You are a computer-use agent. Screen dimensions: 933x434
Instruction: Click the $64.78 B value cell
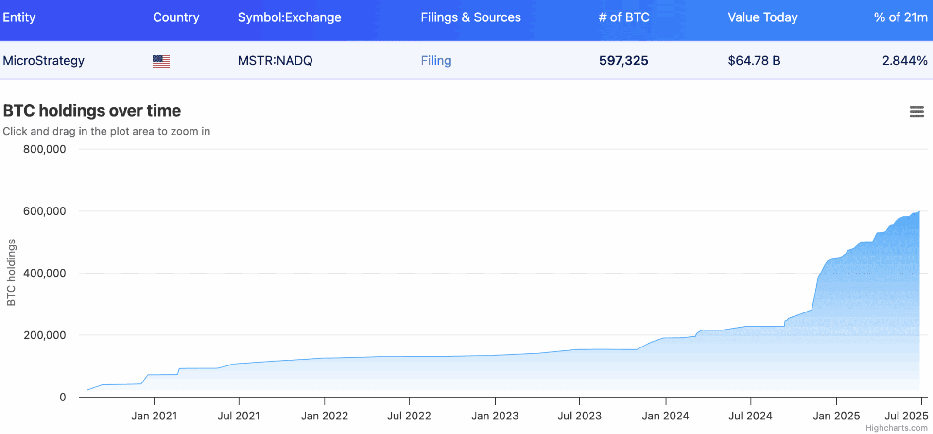coord(754,61)
